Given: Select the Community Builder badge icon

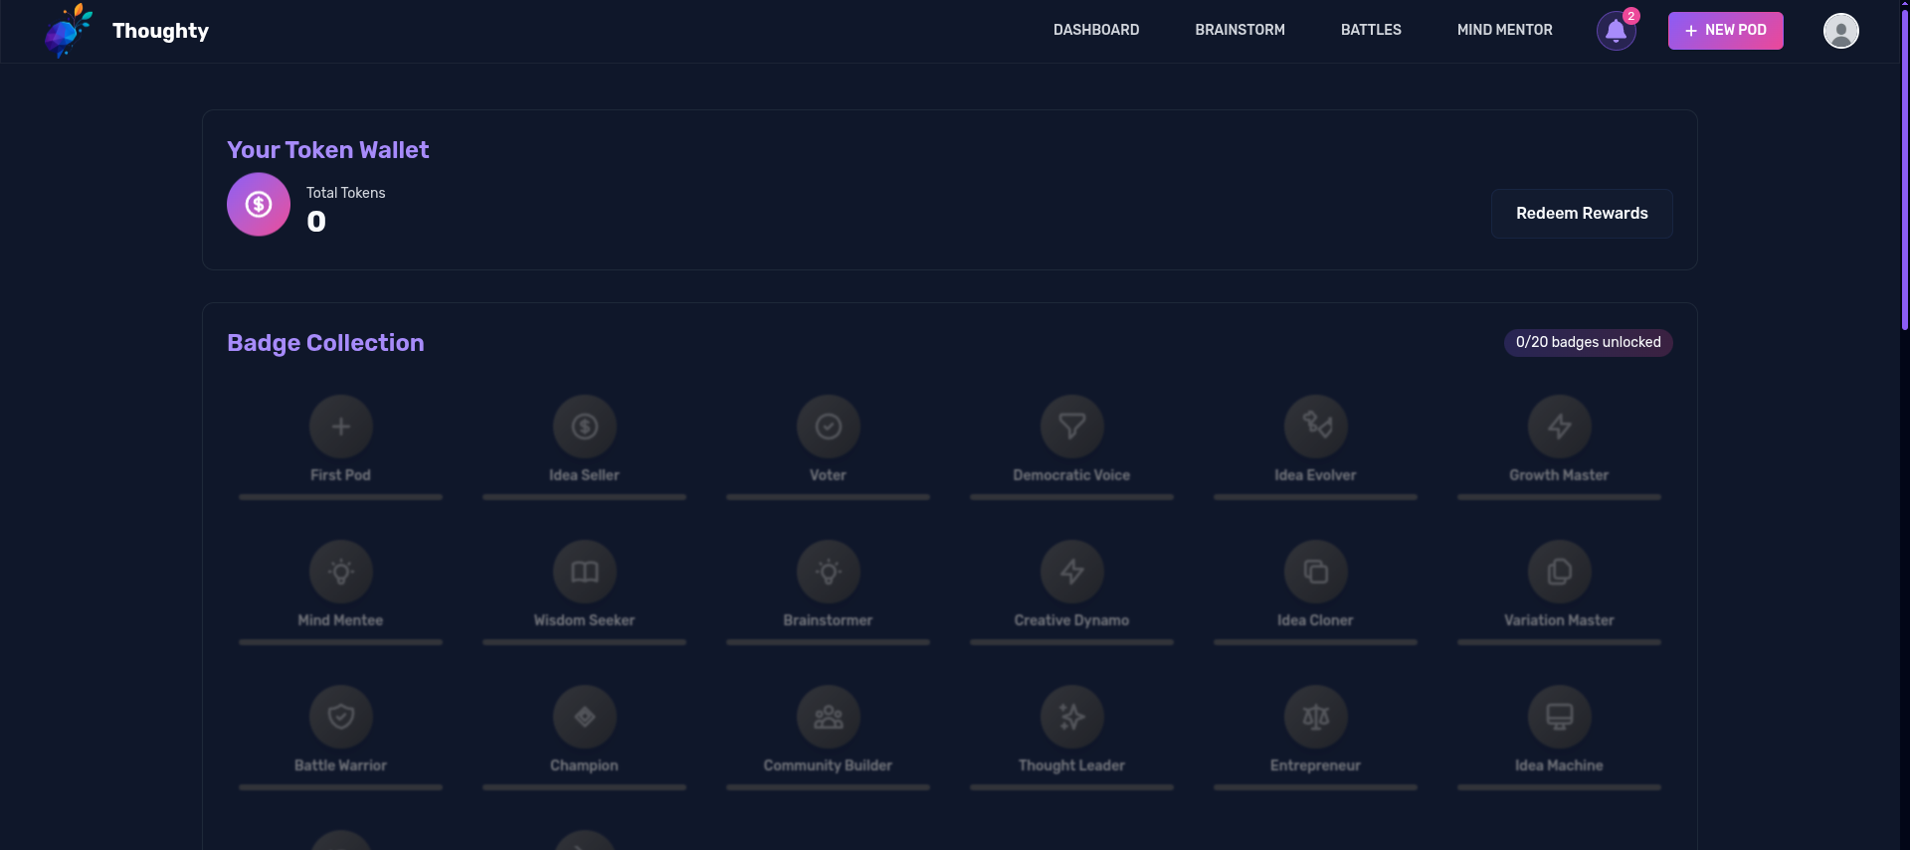Looking at the screenshot, I should [x=829, y=717].
